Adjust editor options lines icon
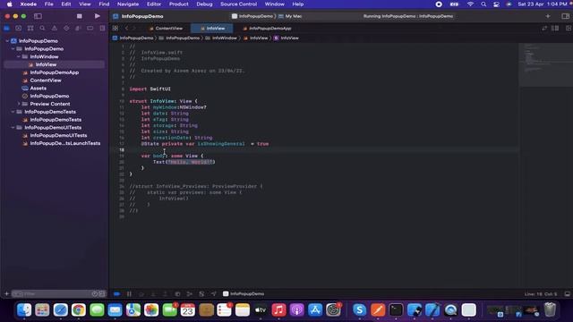This screenshot has height=322, width=573. point(555,28)
